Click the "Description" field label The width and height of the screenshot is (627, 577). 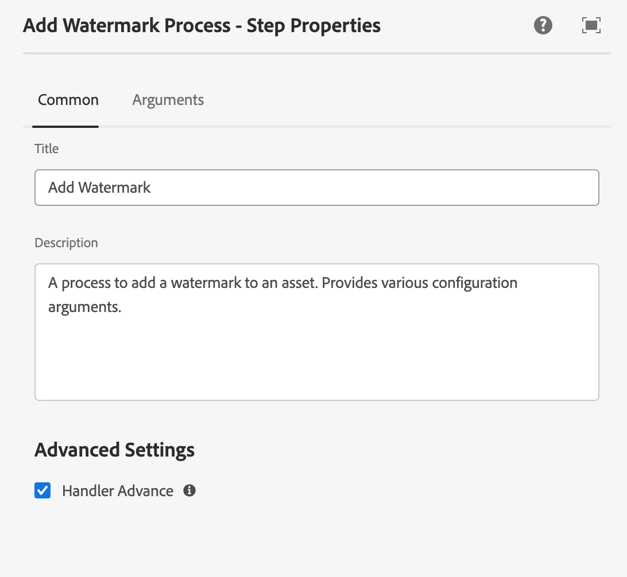coord(66,243)
